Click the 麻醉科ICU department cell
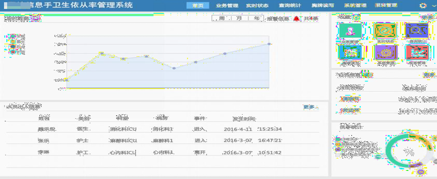The width and height of the screenshot is (437, 179). (123, 141)
